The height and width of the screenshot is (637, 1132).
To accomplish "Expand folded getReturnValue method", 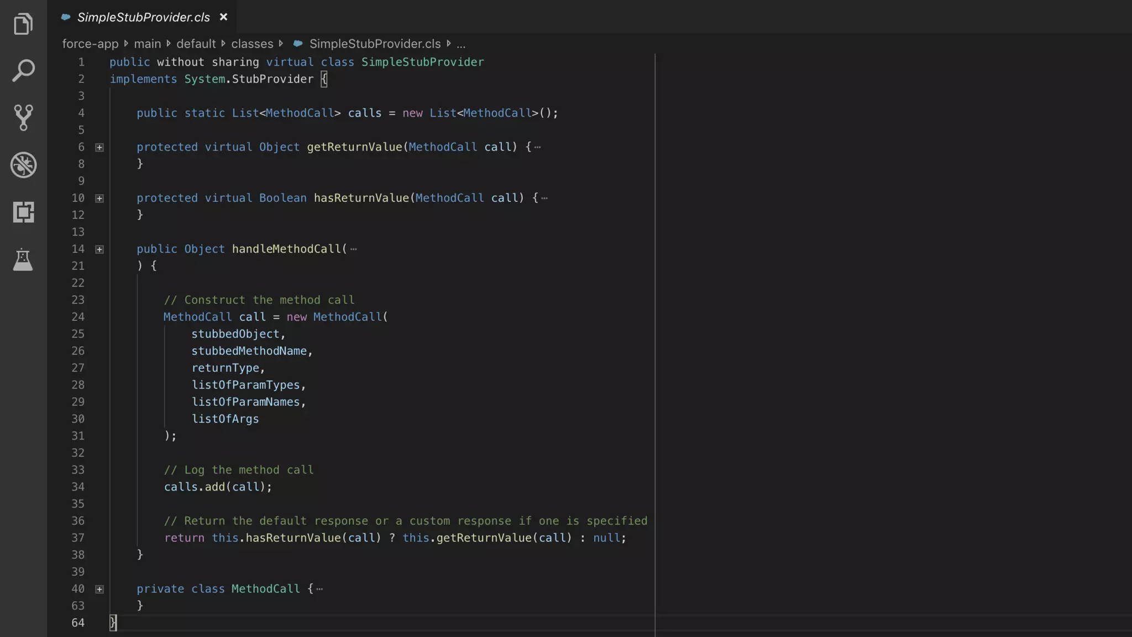I will pyautogui.click(x=99, y=148).
